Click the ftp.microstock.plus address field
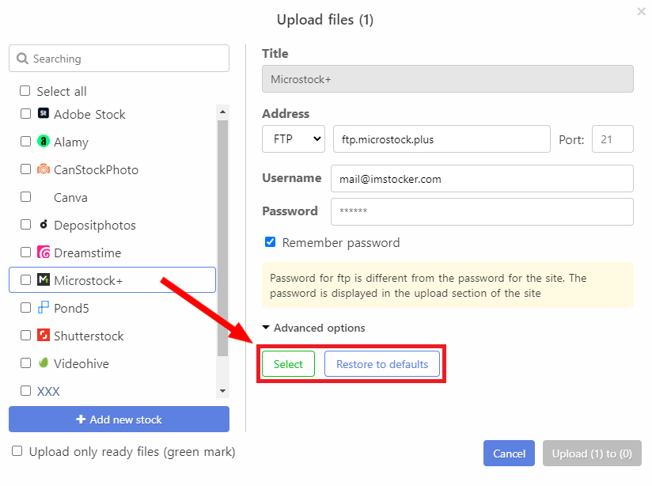The width and height of the screenshot is (652, 486). click(x=442, y=139)
